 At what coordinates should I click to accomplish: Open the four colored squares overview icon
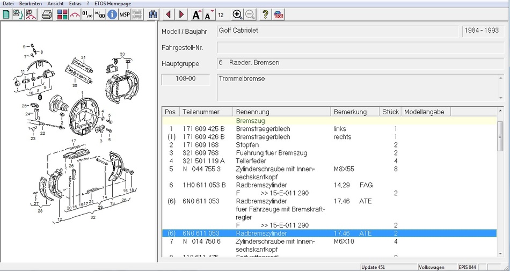(x=62, y=14)
